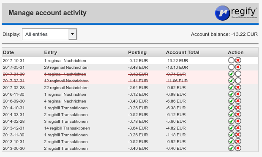This screenshot has height=157, width=262.
Task: Click the empty approve circle for 2017-05-31
Action: point(231,67)
